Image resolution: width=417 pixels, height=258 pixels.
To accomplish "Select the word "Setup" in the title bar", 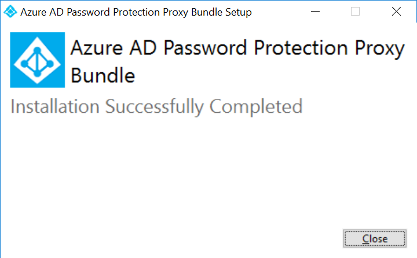I will pos(239,12).
